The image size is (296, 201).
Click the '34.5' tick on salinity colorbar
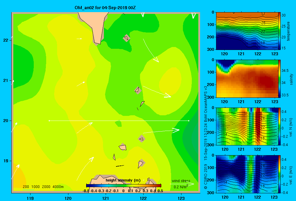click(x=285, y=71)
